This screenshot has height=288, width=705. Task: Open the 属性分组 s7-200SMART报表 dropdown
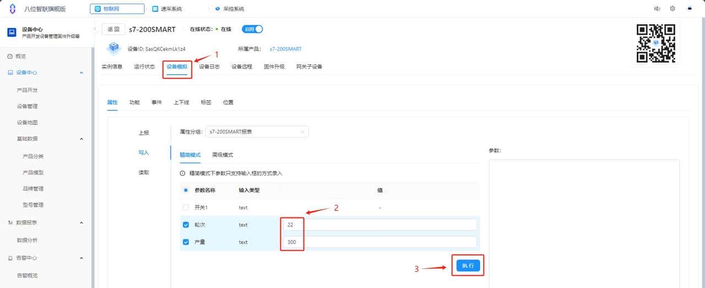tap(257, 132)
